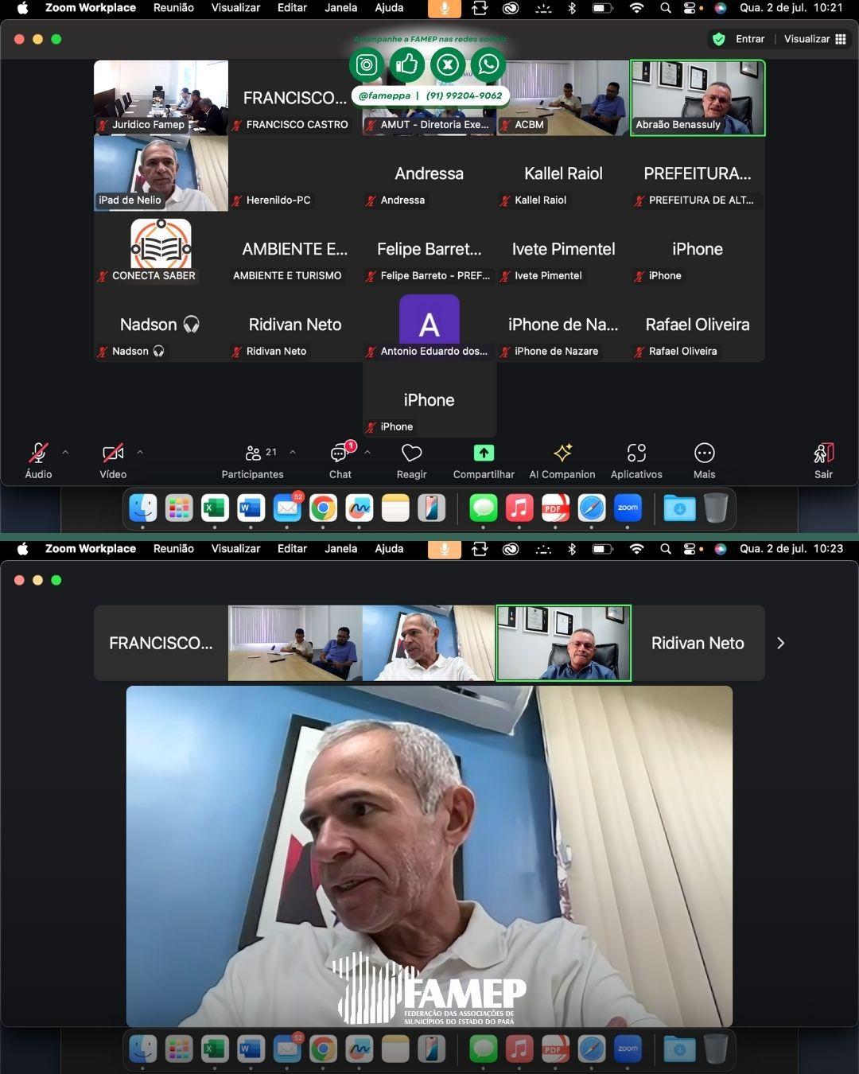Viewport: 859px width, 1074px height.
Task: Click the Entrar button beside the shield
Action: click(x=749, y=39)
